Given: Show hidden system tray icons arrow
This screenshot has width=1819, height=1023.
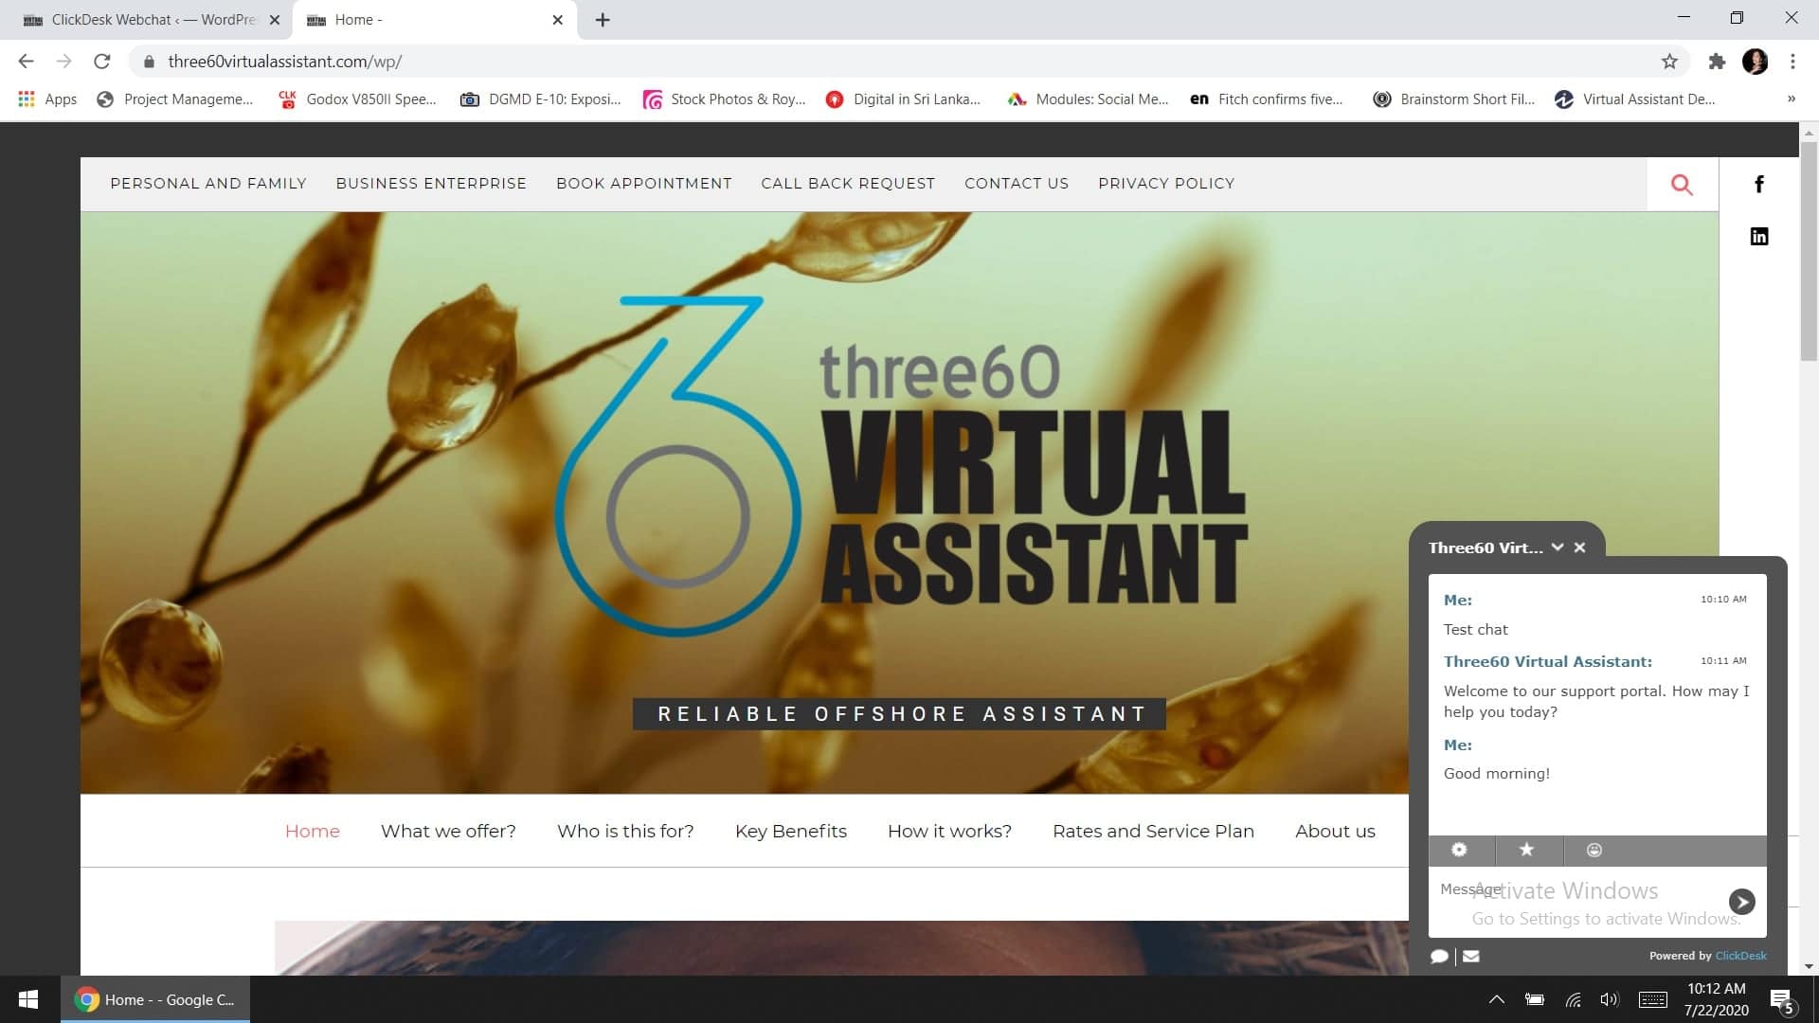Looking at the screenshot, I should 1496,999.
